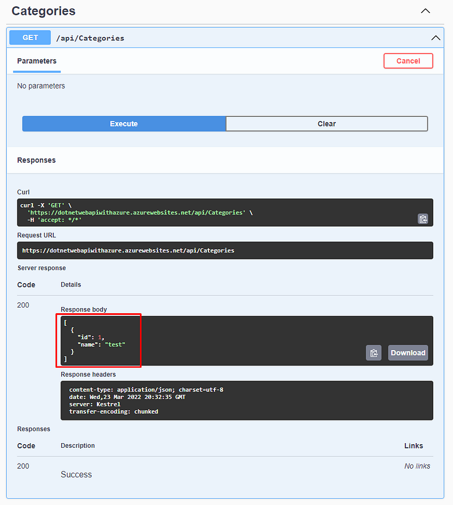Click the content-type header line
This screenshot has height=505, width=453.
[x=146, y=390]
